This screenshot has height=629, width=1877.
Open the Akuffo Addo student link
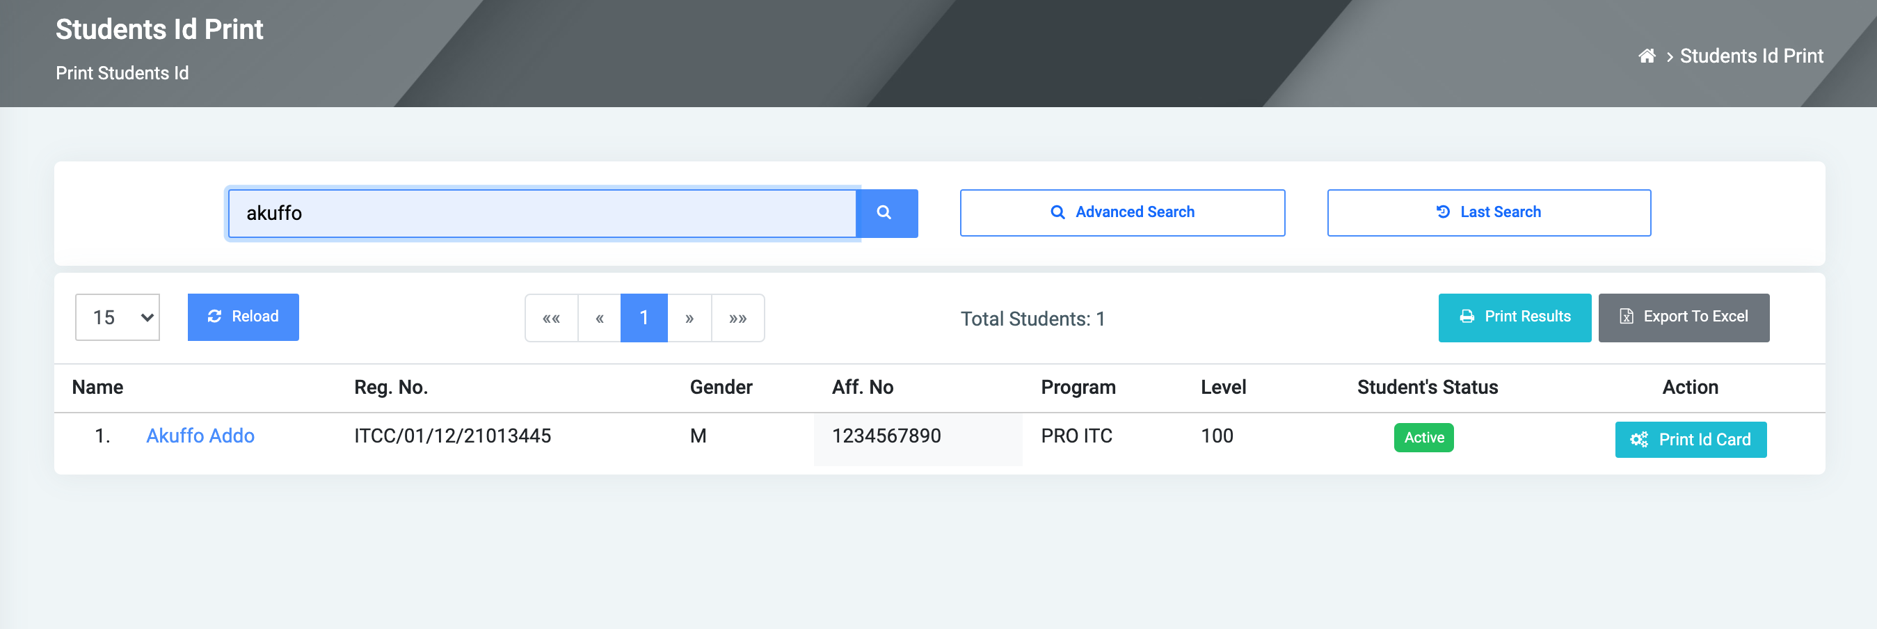click(200, 436)
